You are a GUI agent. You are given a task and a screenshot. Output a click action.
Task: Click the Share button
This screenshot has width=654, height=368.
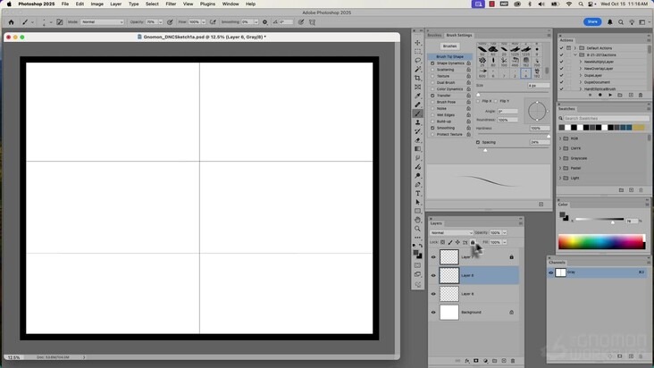coord(592,21)
